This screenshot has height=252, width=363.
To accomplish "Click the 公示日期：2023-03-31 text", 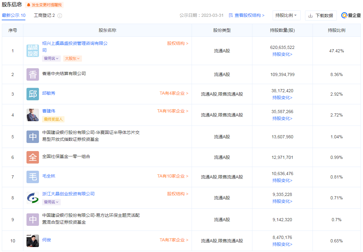I will click(201, 16).
